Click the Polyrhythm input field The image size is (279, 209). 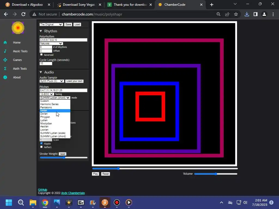63,40
